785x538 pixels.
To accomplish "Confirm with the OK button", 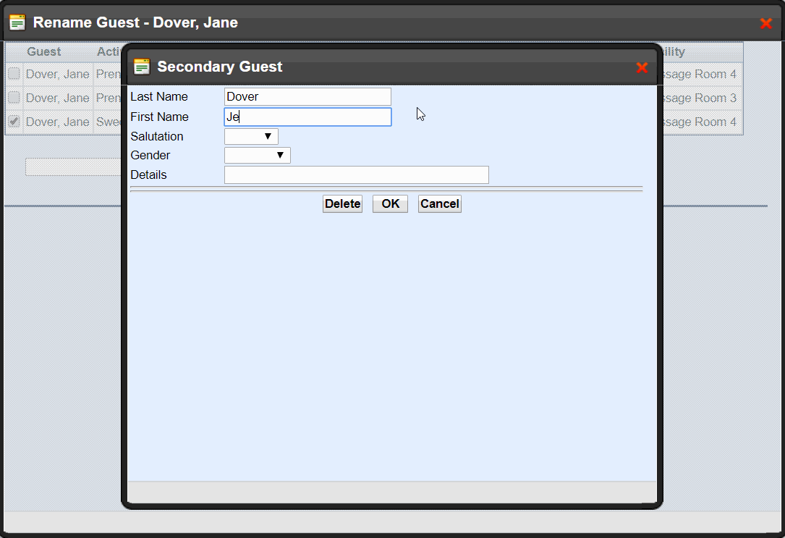I will (390, 204).
